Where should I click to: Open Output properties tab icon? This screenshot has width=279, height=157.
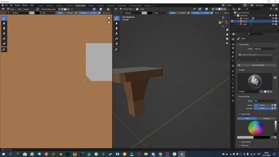233,48
